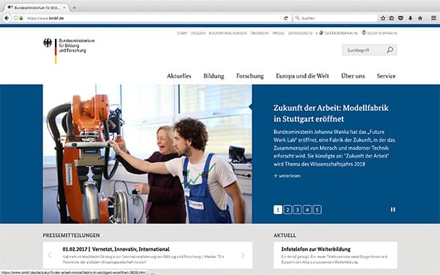Image resolution: width=440 pixels, height=275 pixels.
Task: Open the Firefox hamburger menu
Action: pyautogui.click(x=433, y=18)
